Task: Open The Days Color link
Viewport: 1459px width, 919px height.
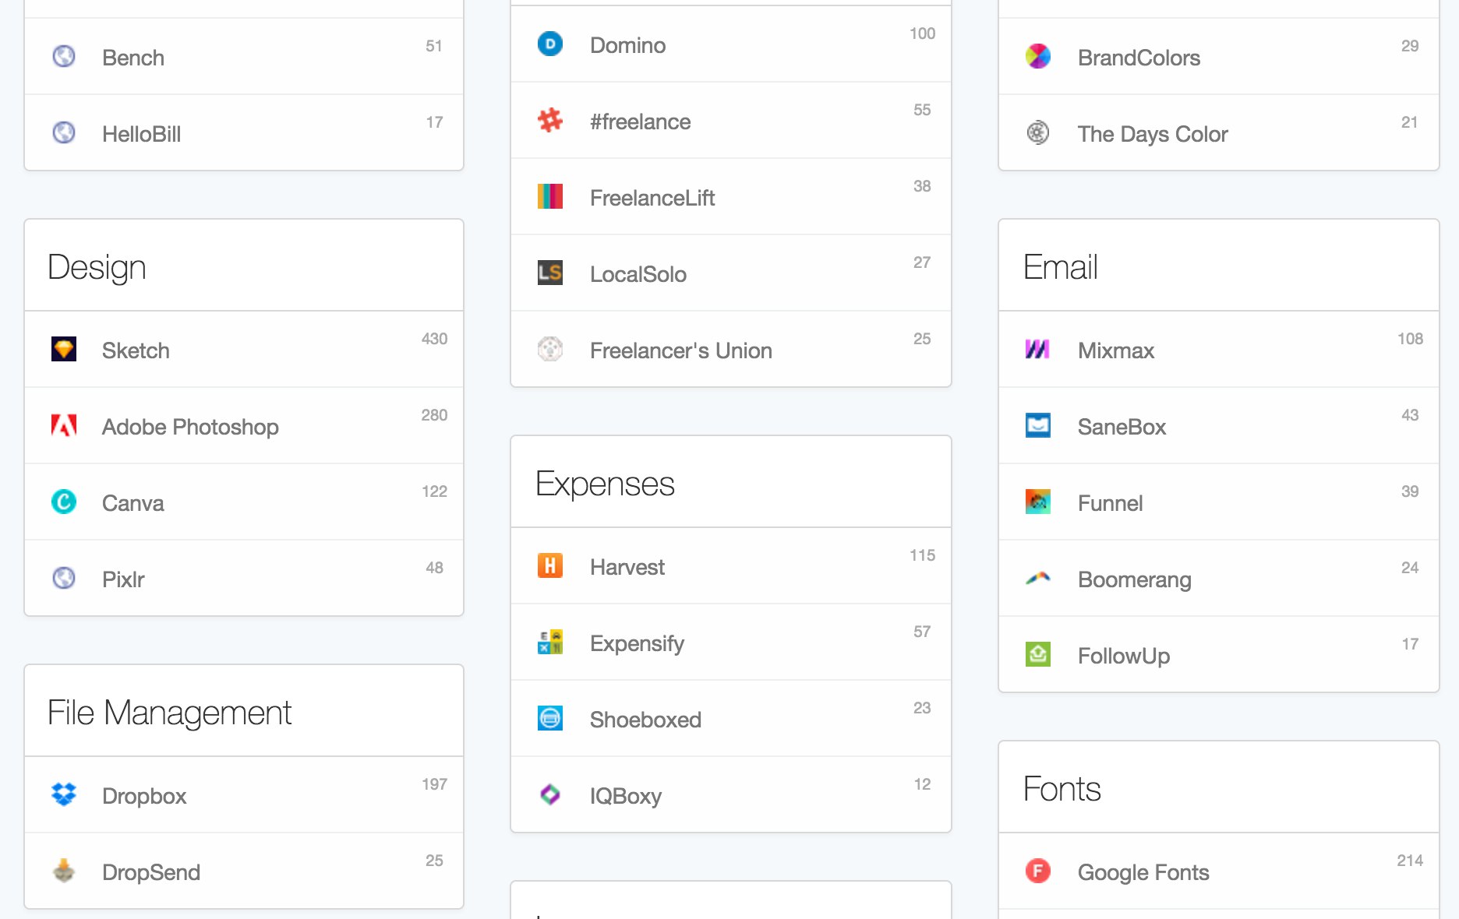Action: 1153,134
